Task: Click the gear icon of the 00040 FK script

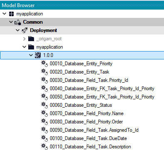Action: (x=44, y=89)
